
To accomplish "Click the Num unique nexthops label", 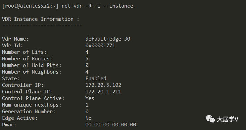I will pos(31,105).
